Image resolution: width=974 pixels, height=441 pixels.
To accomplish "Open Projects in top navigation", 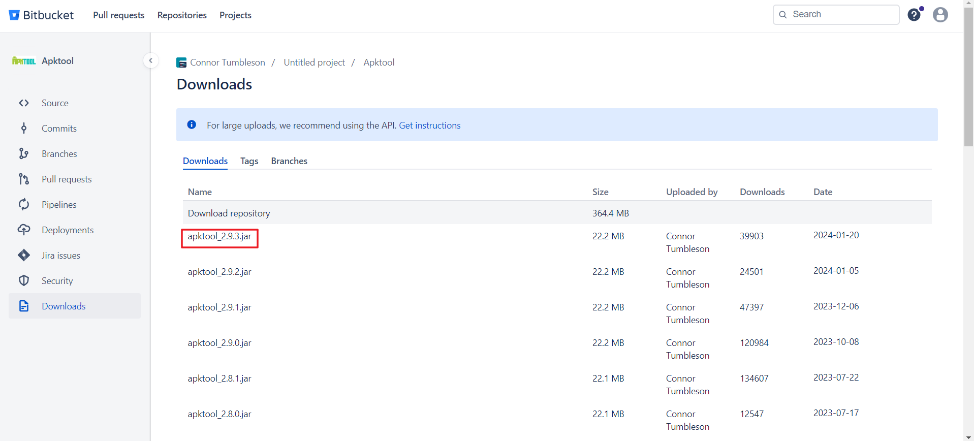I will (x=235, y=15).
